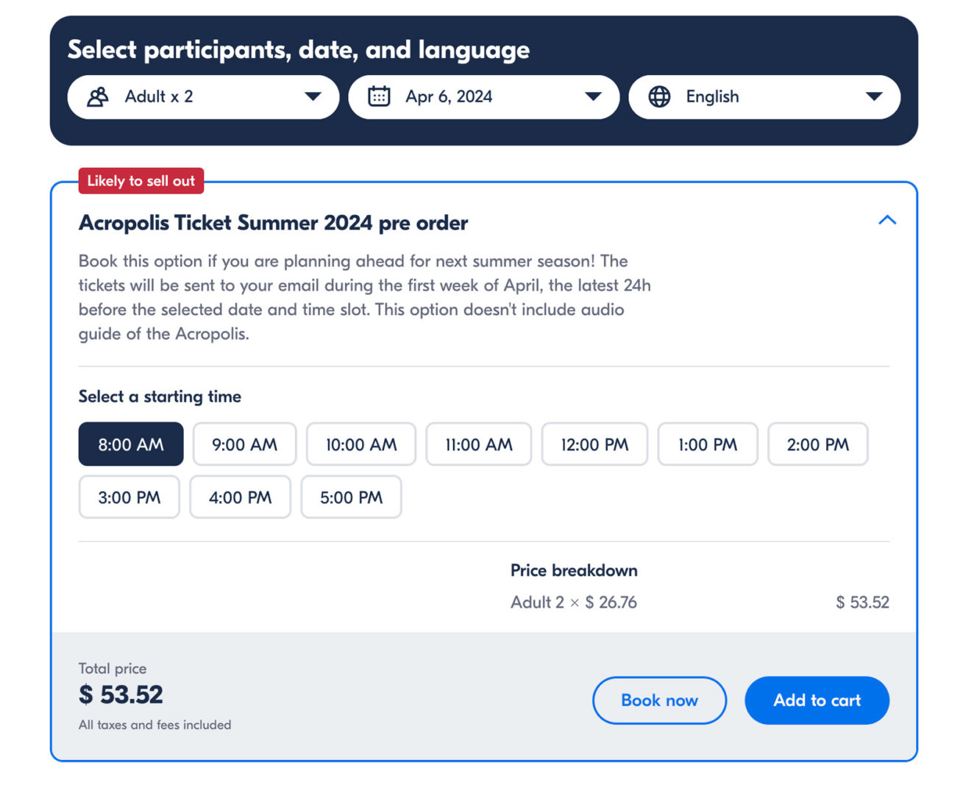Pick the 10:00 AM starting time
The height and width of the screenshot is (785, 977).
(x=360, y=444)
